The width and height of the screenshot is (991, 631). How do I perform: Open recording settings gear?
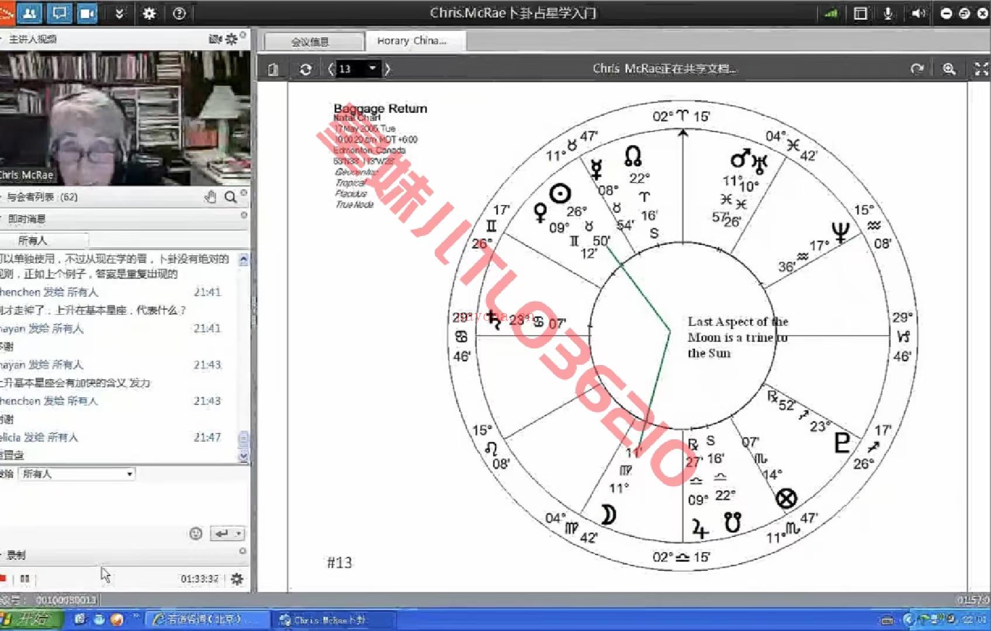[x=237, y=578]
